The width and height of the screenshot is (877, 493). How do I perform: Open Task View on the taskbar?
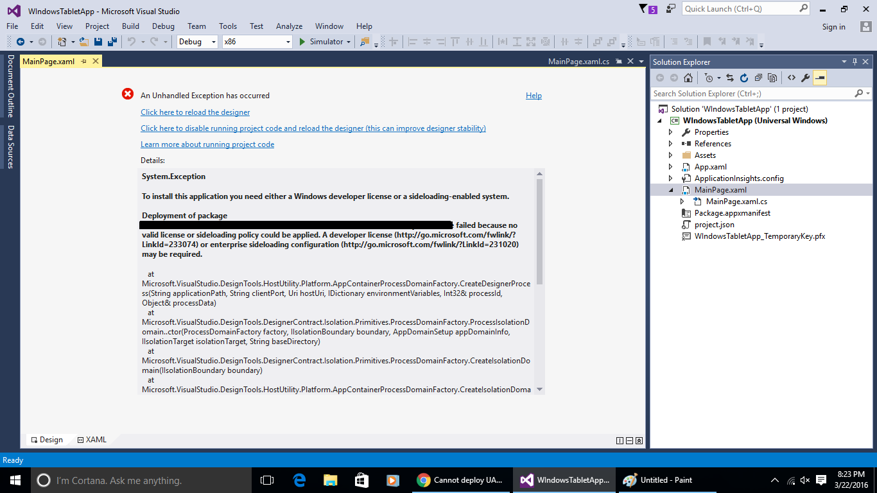click(x=267, y=480)
